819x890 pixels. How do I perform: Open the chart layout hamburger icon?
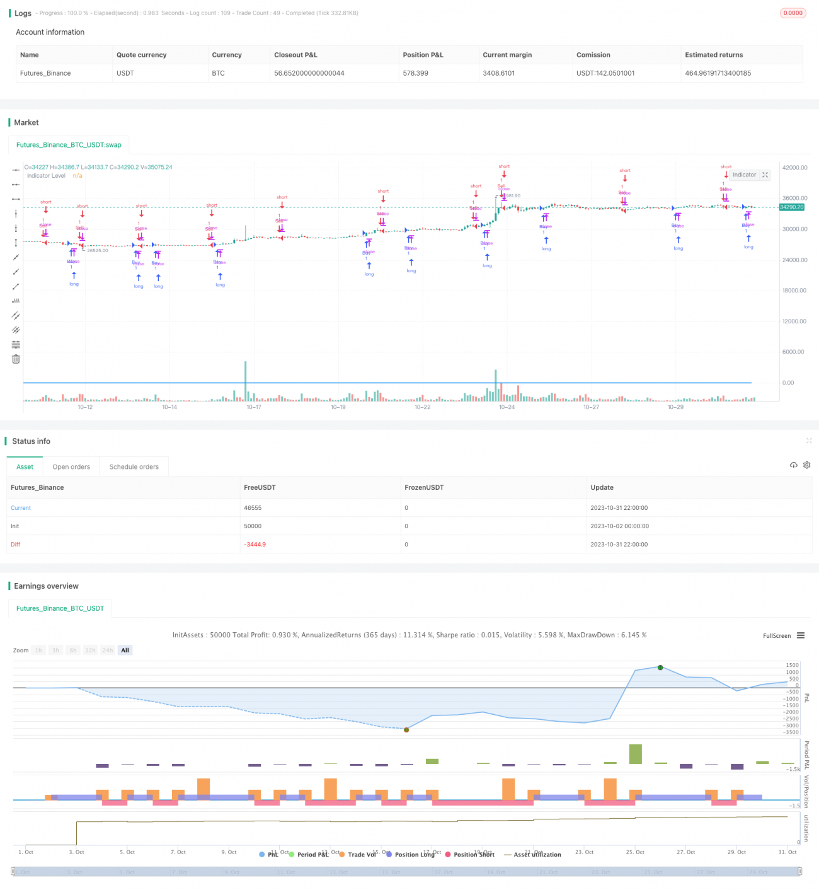(800, 636)
